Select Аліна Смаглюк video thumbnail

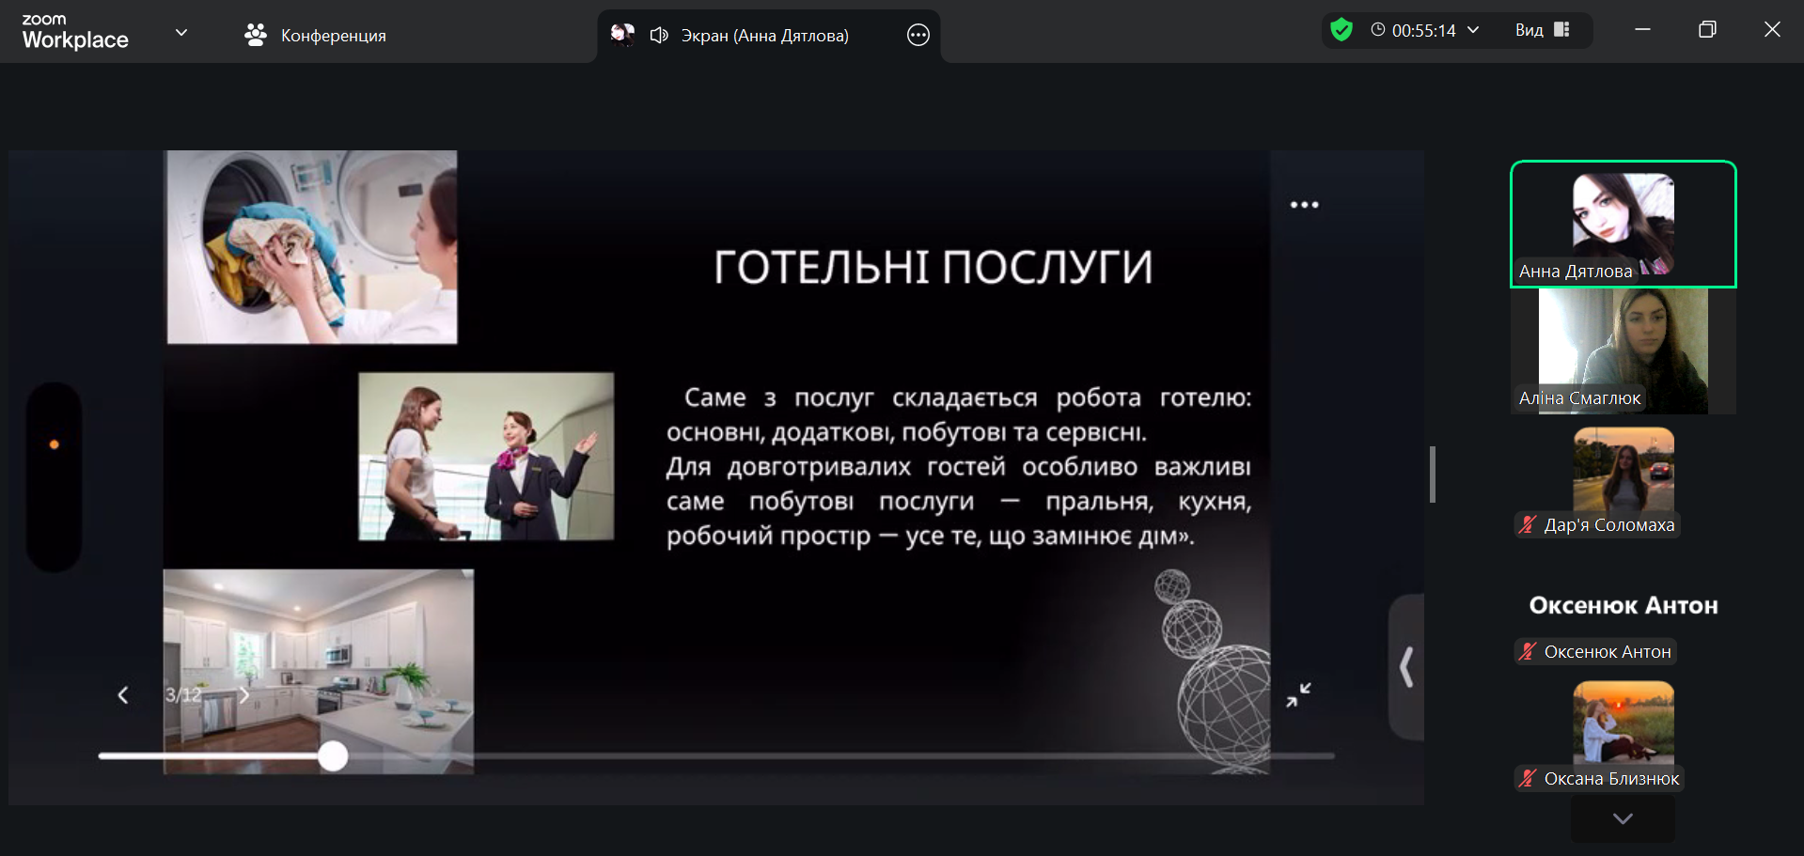tap(1623, 351)
